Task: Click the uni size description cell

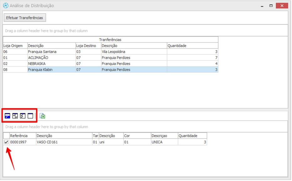Action: [111, 142]
